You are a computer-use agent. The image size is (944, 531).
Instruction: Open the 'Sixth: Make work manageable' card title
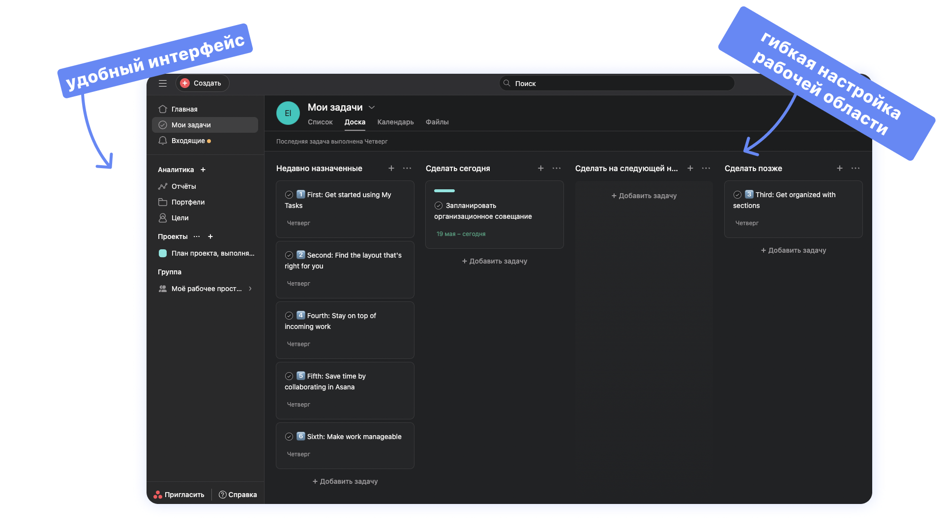(x=354, y=437)
